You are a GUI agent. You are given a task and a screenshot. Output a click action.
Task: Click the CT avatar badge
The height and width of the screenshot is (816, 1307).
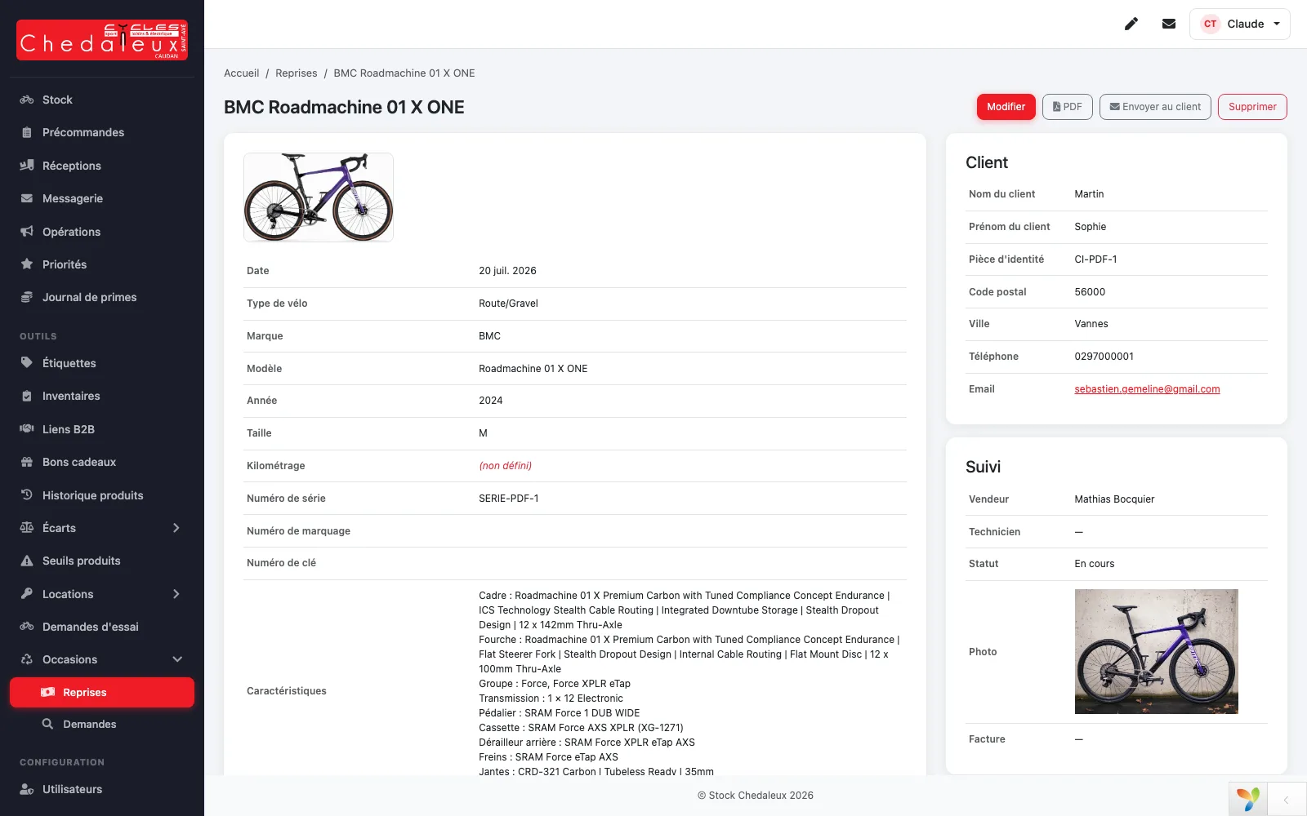[1211, 24]
